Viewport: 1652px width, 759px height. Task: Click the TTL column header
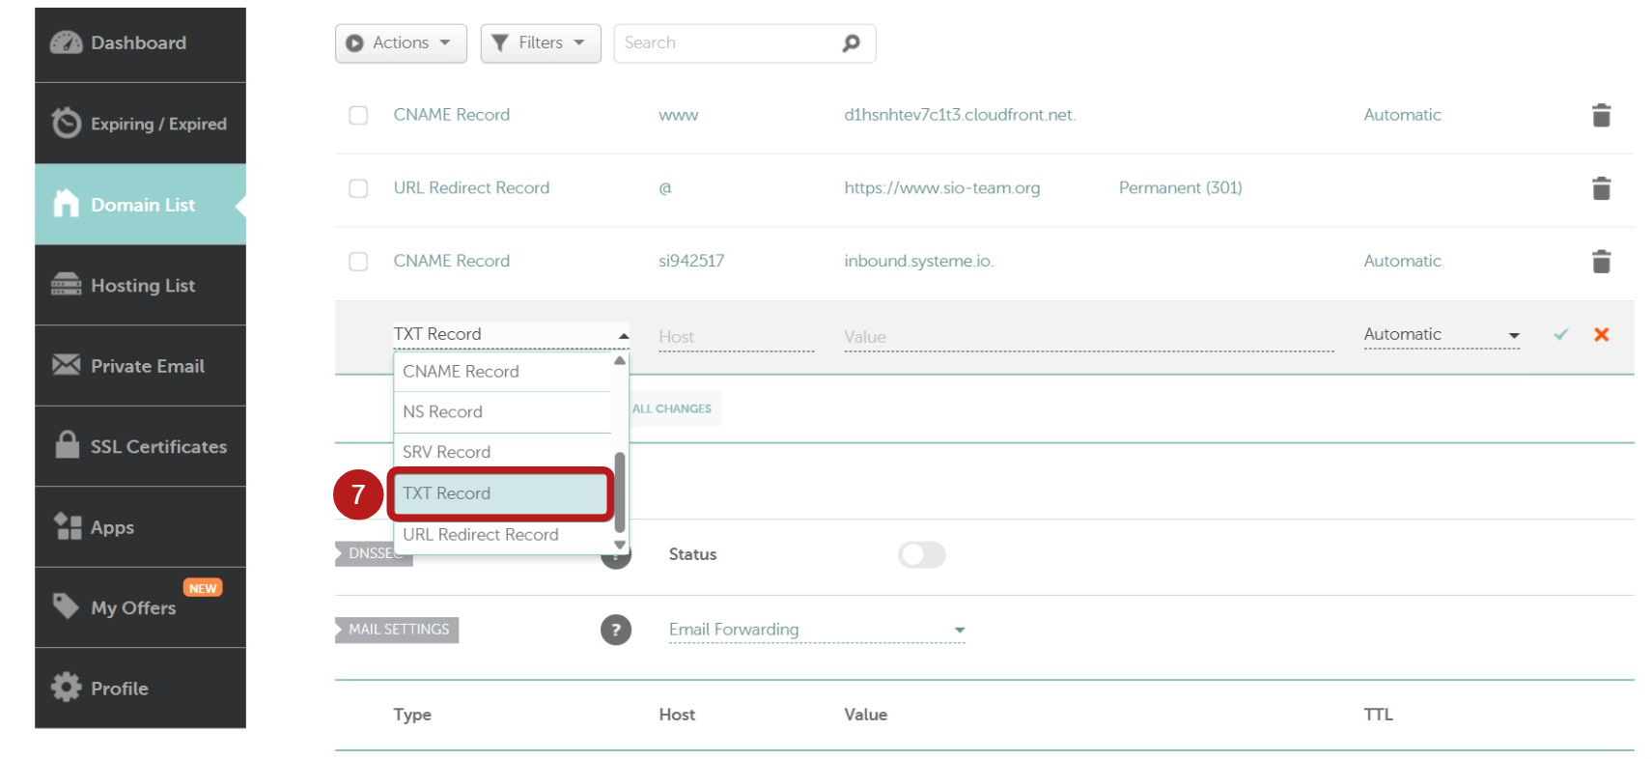point(1378,716)
